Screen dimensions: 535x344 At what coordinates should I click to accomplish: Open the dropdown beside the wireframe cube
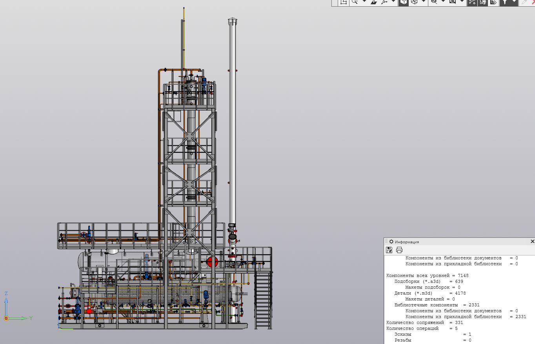(x=424, y=2)
